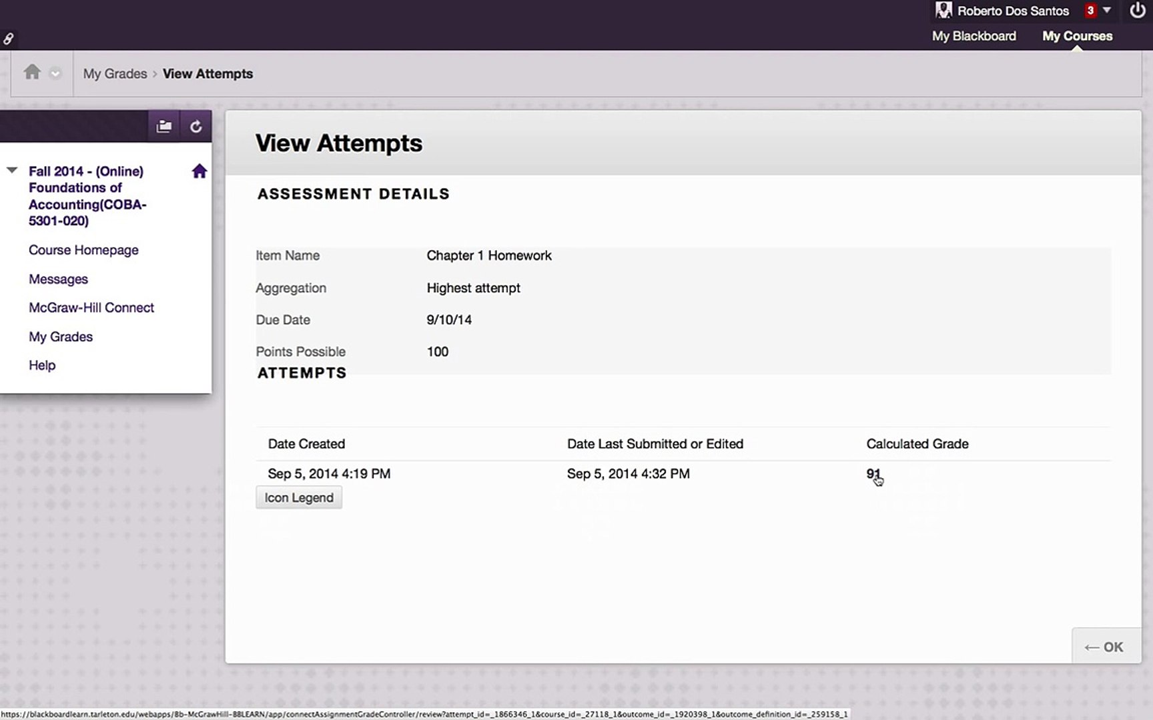Open the course files folder icon

point(163,127)
